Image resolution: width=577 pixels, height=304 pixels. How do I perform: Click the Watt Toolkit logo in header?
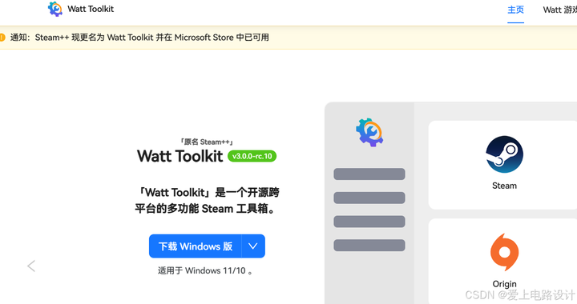(x=55, y=9)
